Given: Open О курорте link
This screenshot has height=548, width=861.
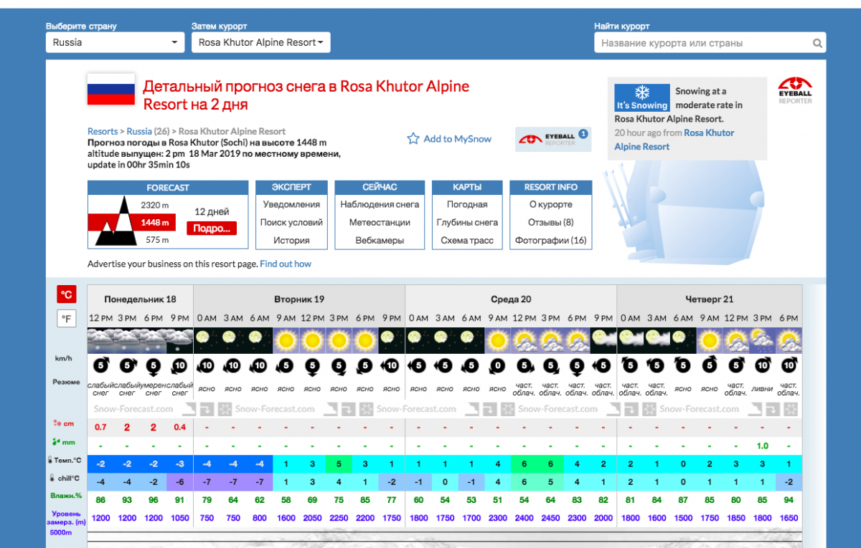Looking at the screenshot, I should (550, 204).
